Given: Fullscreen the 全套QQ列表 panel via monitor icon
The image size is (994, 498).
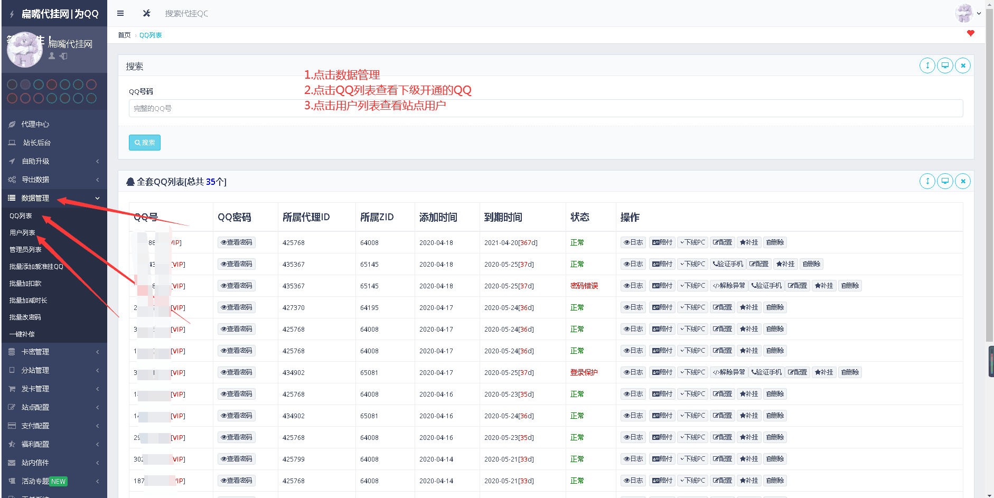Looking at the screenshot, I should click(945, 181).
